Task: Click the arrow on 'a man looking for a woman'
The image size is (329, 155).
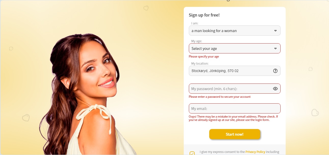Action: coord(275,31)
